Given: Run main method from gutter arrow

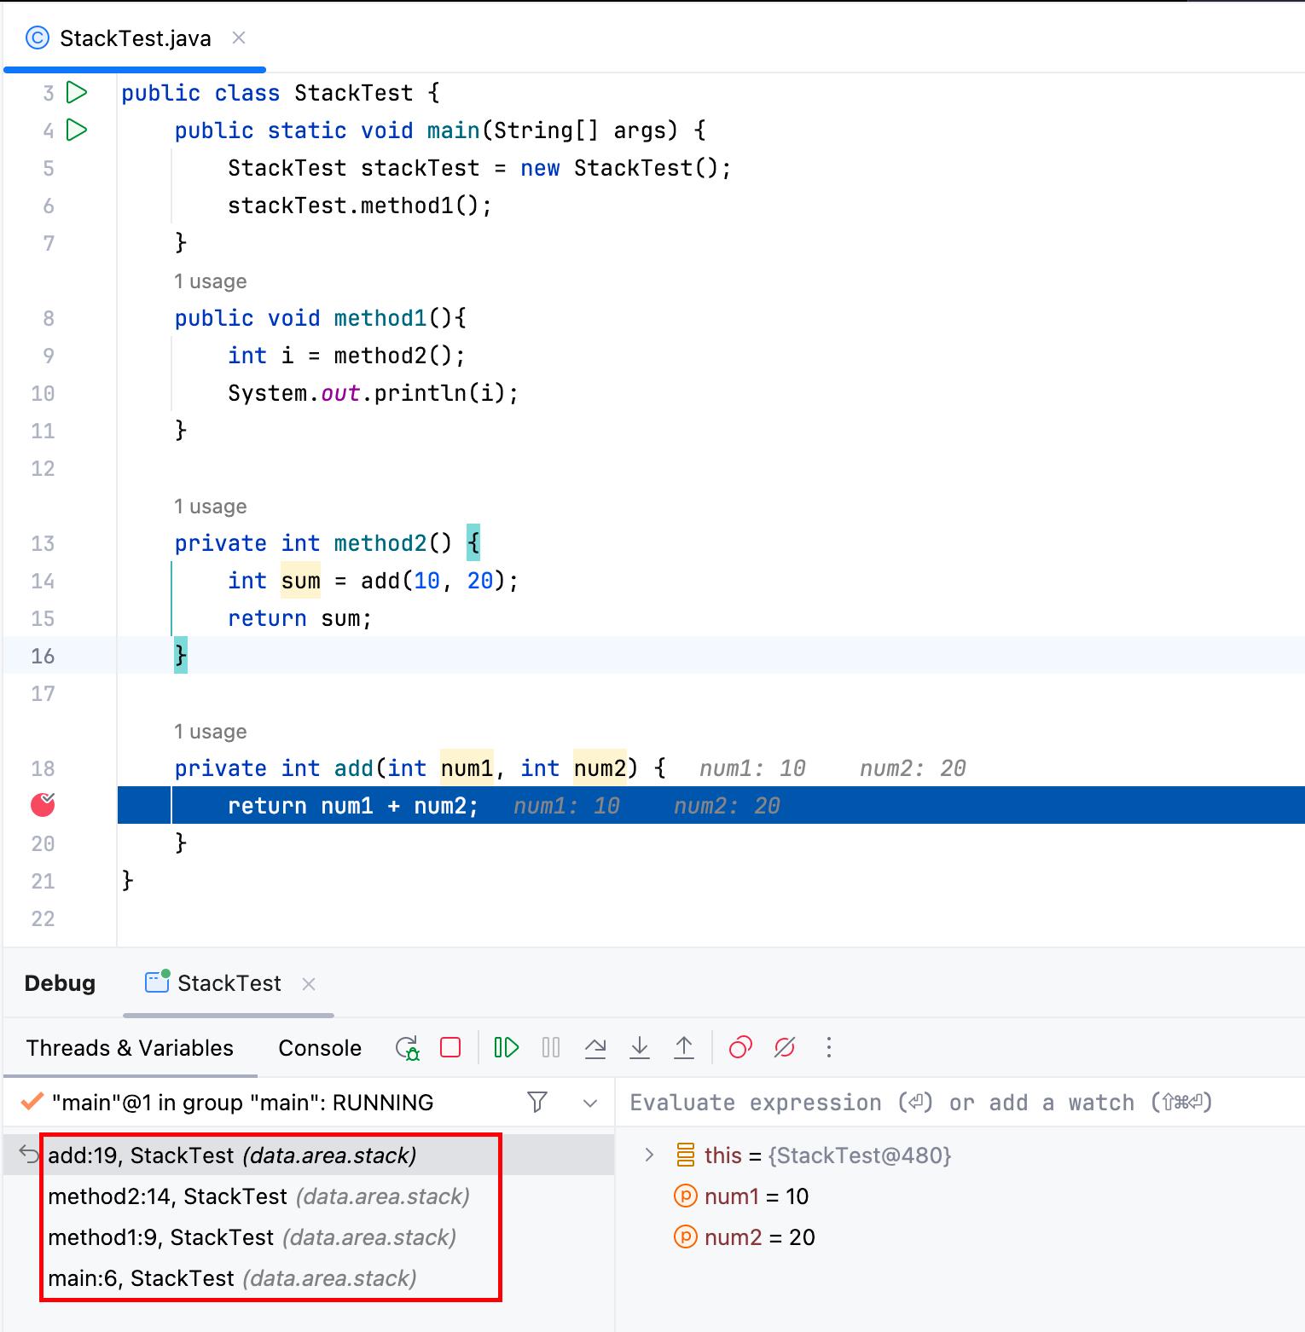Looking at the screenshot, I should tap(77, 130).
